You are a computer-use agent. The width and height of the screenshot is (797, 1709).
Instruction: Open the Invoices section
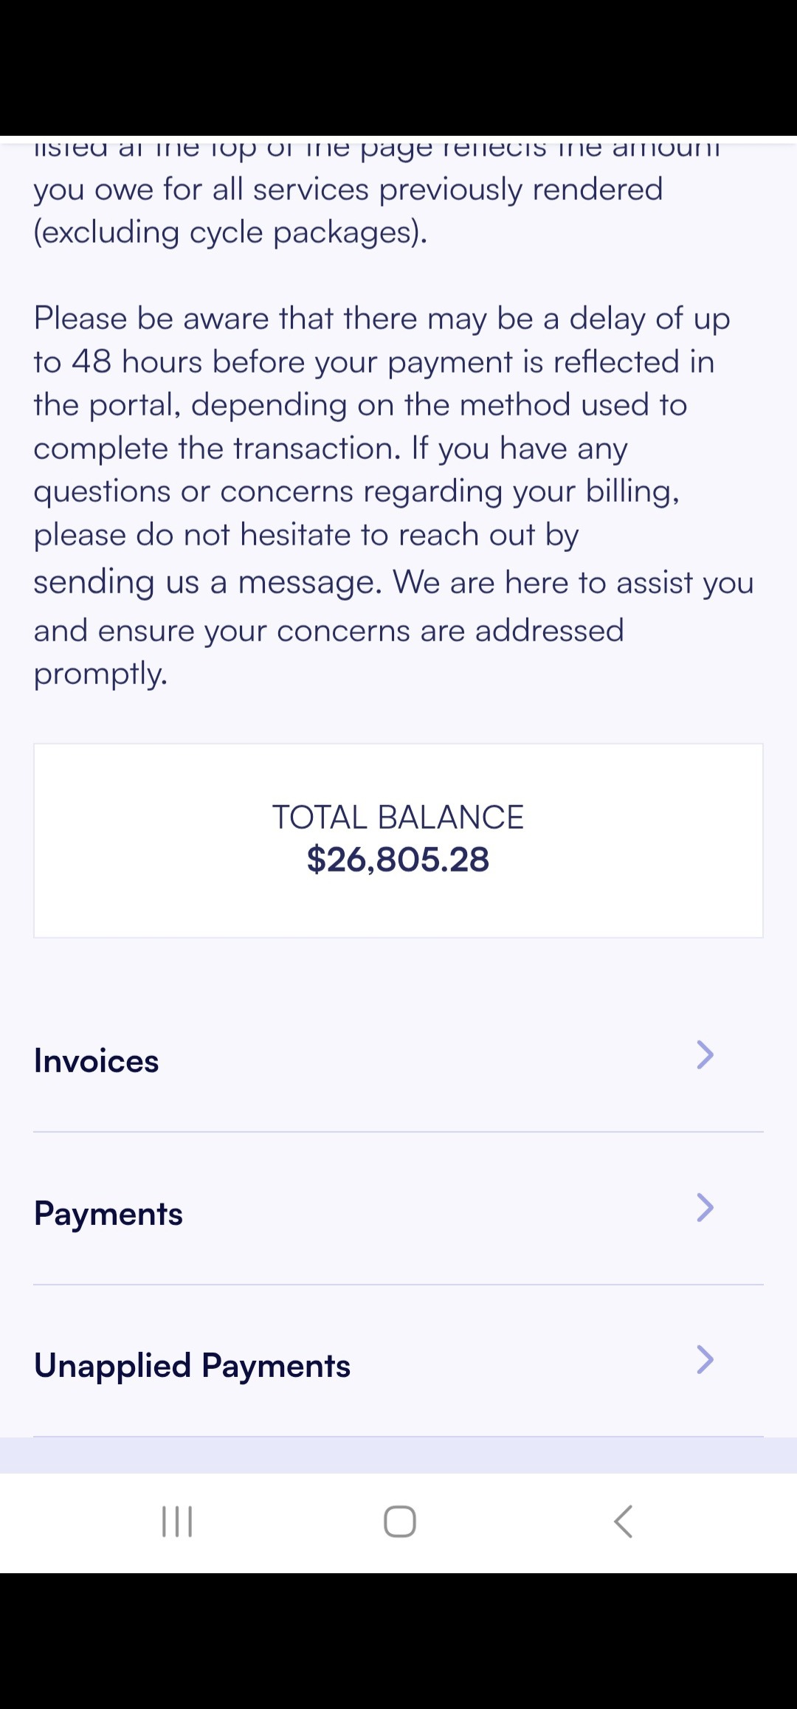pos(97,1061)
